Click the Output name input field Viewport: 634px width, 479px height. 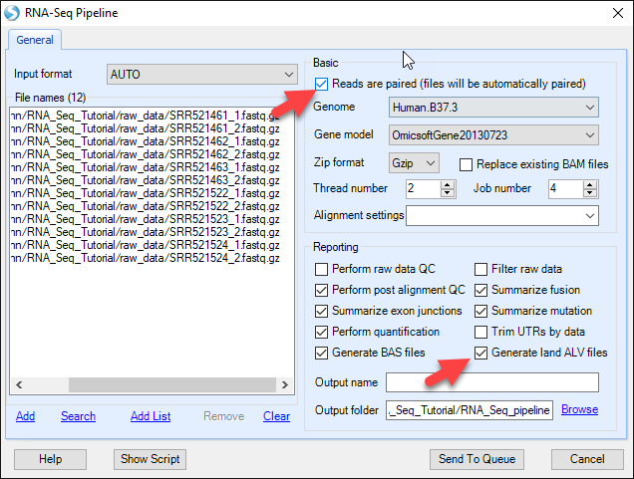pos(492,382)
